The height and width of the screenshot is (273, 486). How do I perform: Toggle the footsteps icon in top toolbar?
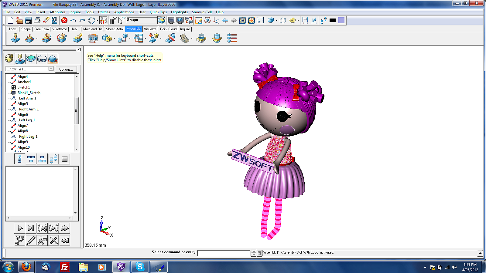(x=323, y=20)
